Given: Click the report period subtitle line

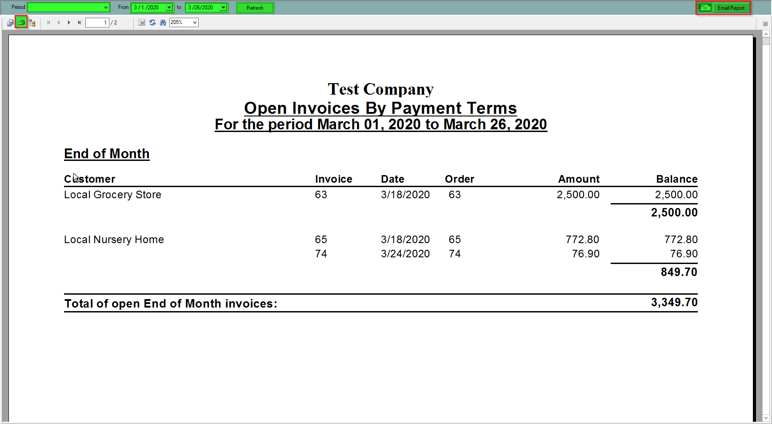Looking at the screenshot, I should [381, 124].
